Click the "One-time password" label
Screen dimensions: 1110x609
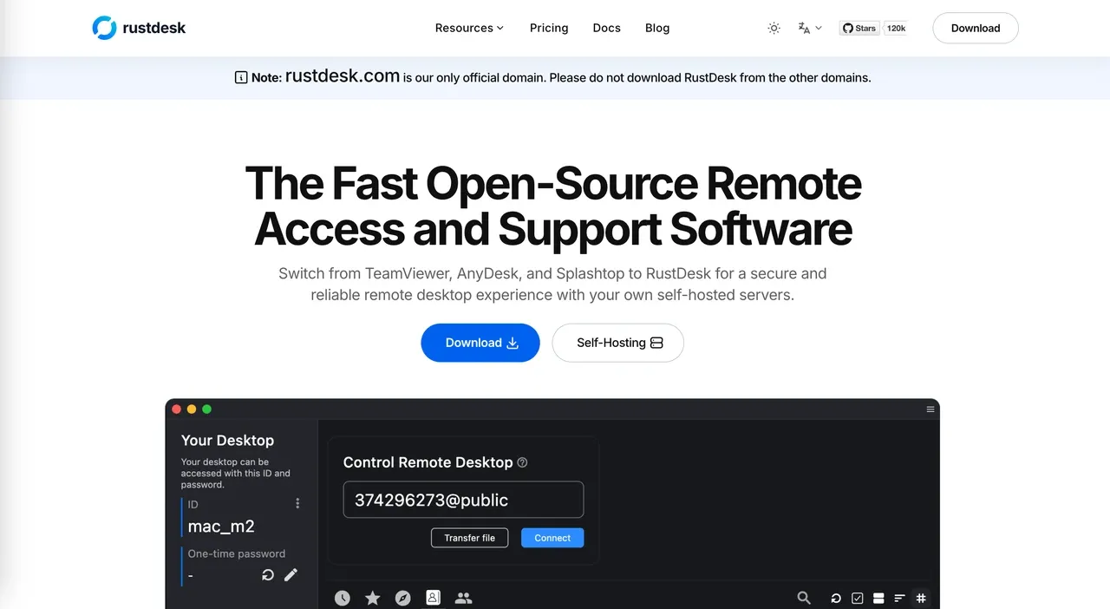pyautogui.click(x=237, y=553)
